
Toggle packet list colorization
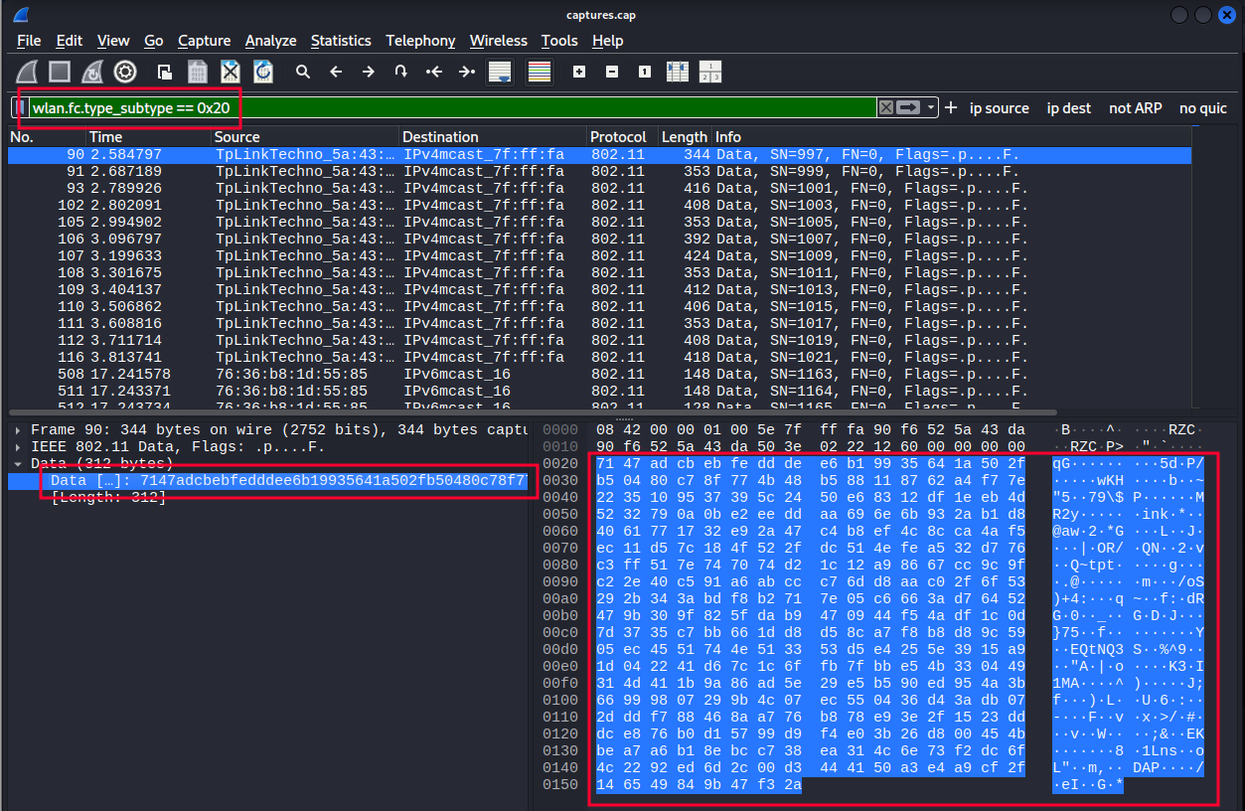(539, 72)
